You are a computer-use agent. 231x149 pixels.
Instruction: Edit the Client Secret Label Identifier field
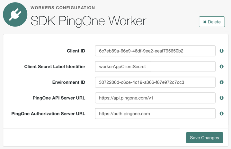click(x=155, y=67)
